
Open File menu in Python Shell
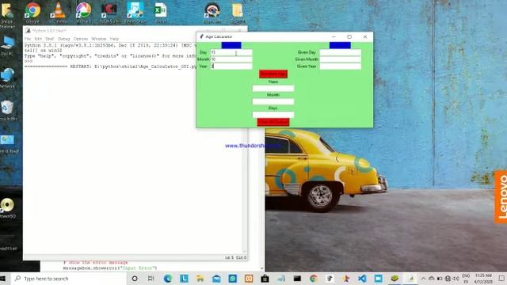(28, 39)
